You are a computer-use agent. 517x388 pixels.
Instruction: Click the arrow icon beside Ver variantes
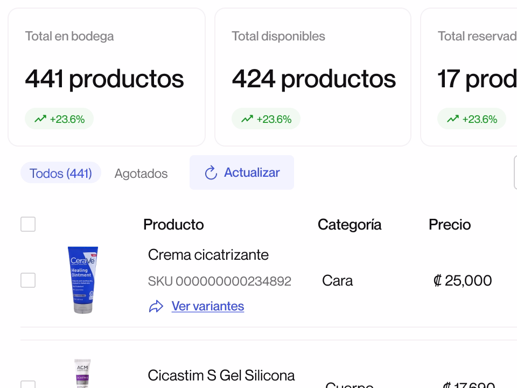click(x=156, y=307)
